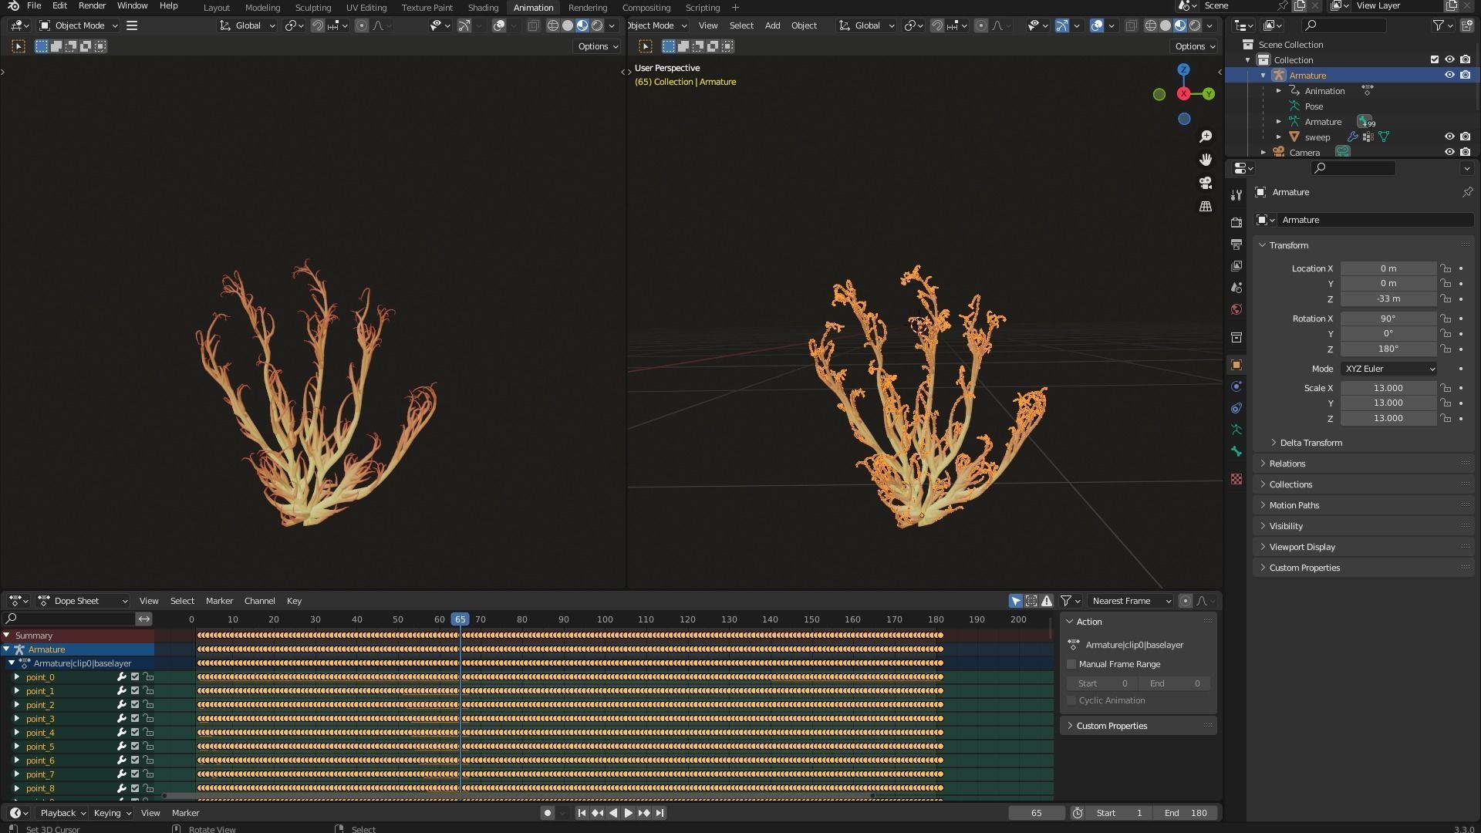
Task: Open right viewport Options button
Action: (1195, 46)
